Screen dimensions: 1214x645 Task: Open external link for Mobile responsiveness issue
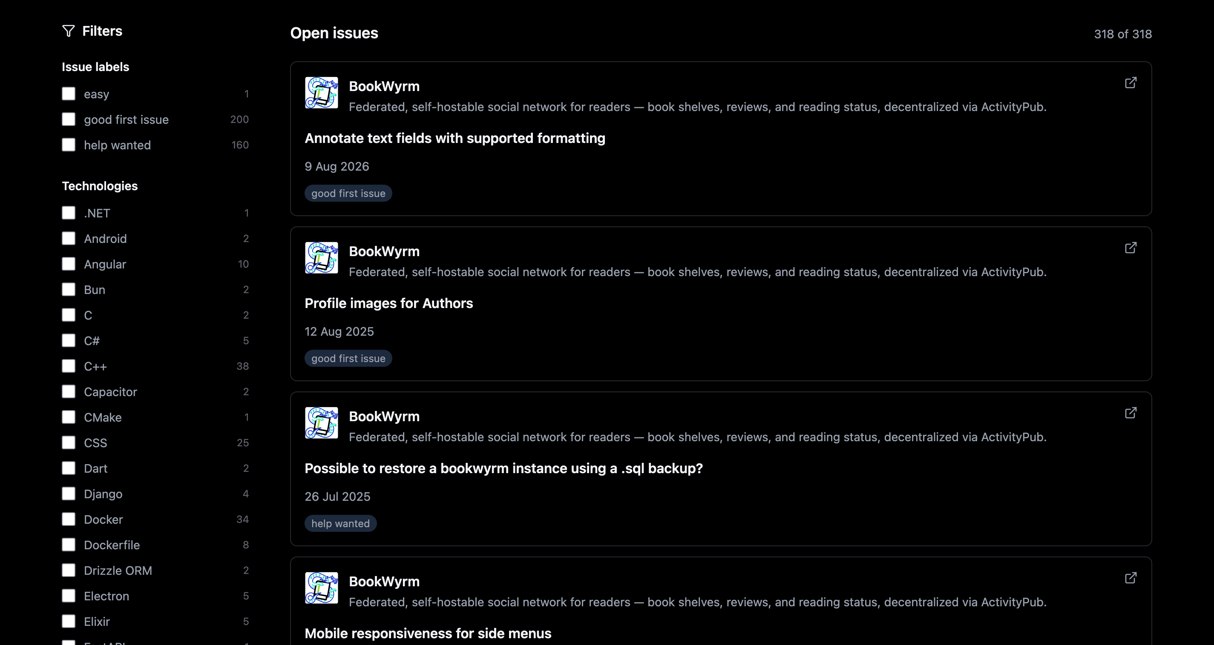point(1131,578)
